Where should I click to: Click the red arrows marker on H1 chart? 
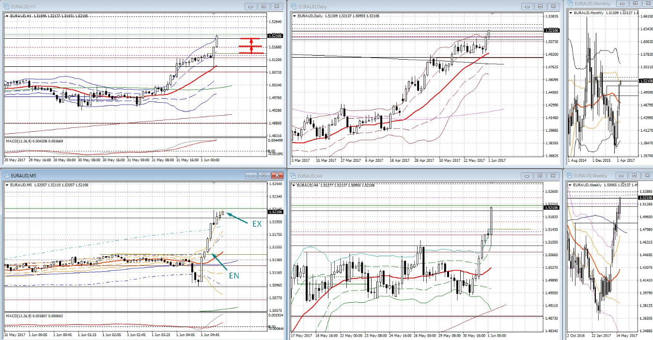(251, 46)
